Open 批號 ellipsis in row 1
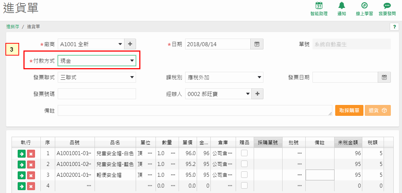The width and height of the screenshot is (402, 193). [300, 153]
